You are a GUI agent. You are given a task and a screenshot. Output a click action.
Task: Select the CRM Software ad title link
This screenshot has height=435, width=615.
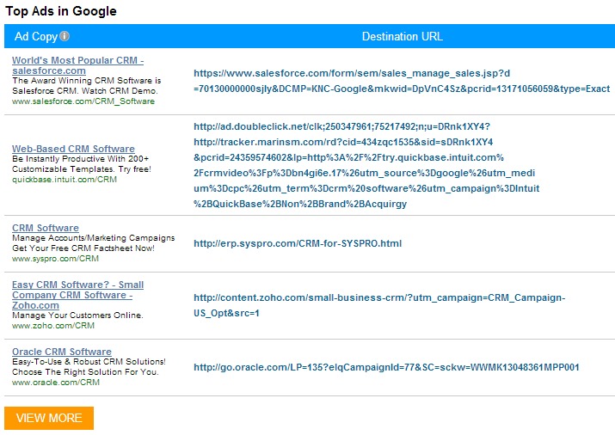point(45,228)
